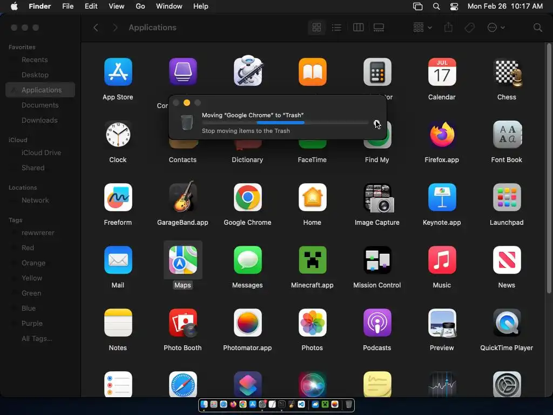This screenshot has width=553, height=415.
Task: Open the Edit menu
Action: (91, 6)
